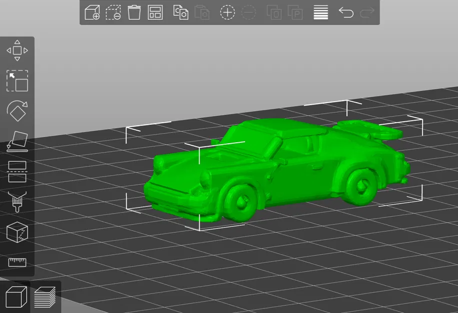Open the Measure tool
This screenshot has width=458, height=313.
18,262
